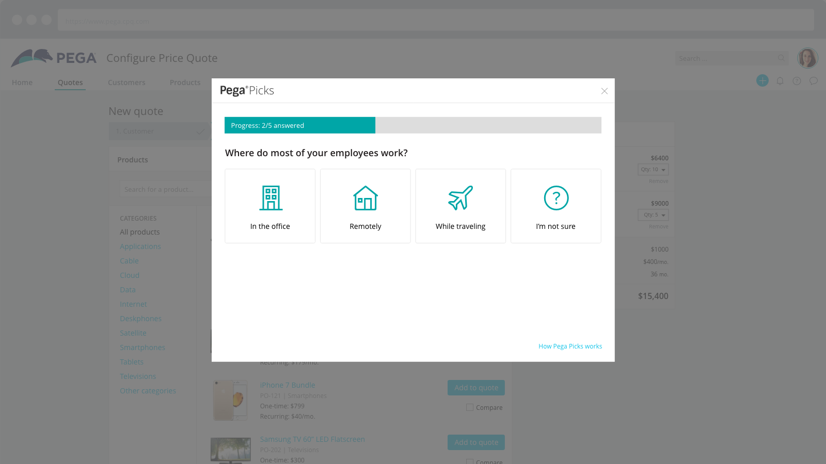Remove the $6400 quote item
Image resolution: width=826 pixels, height=464 pixels.
pyautogui.click(x=658, y=181)
